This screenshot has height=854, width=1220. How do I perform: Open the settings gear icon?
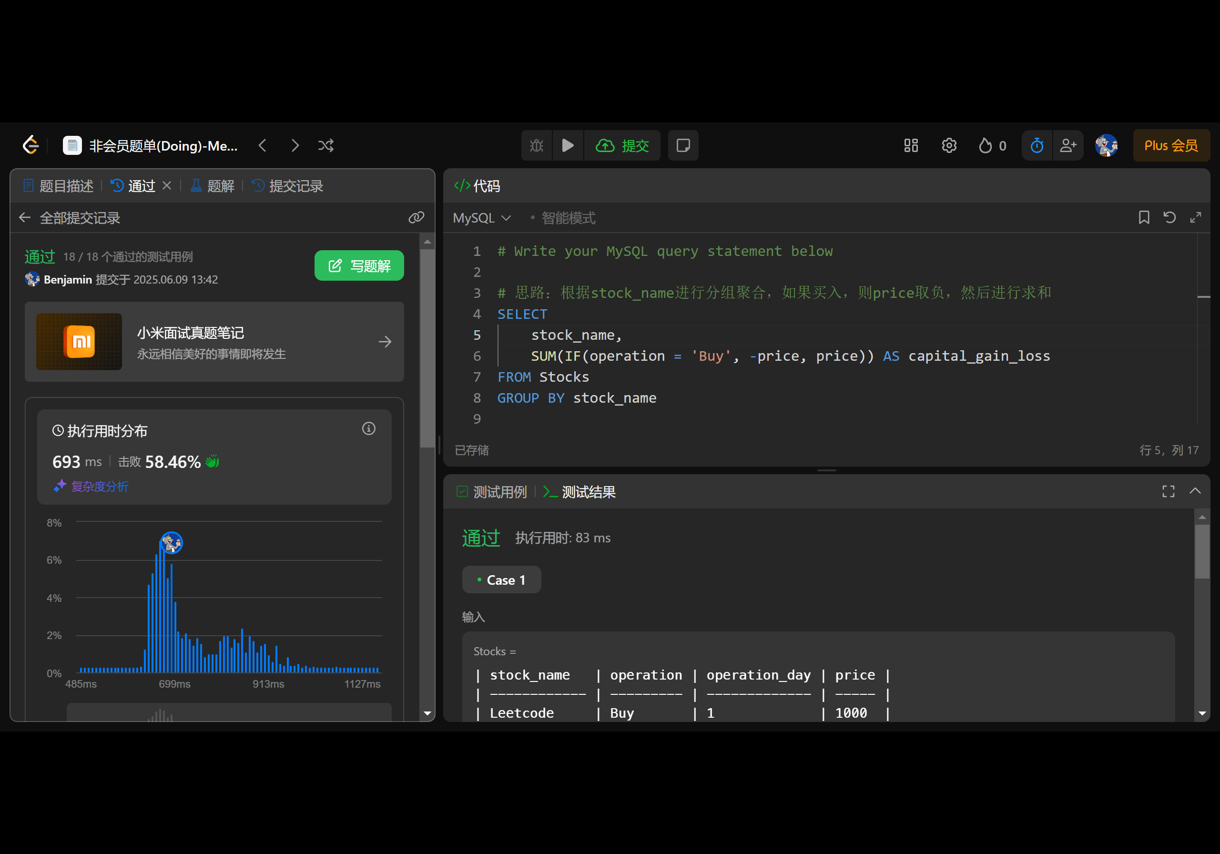click(x=949, y=146)
